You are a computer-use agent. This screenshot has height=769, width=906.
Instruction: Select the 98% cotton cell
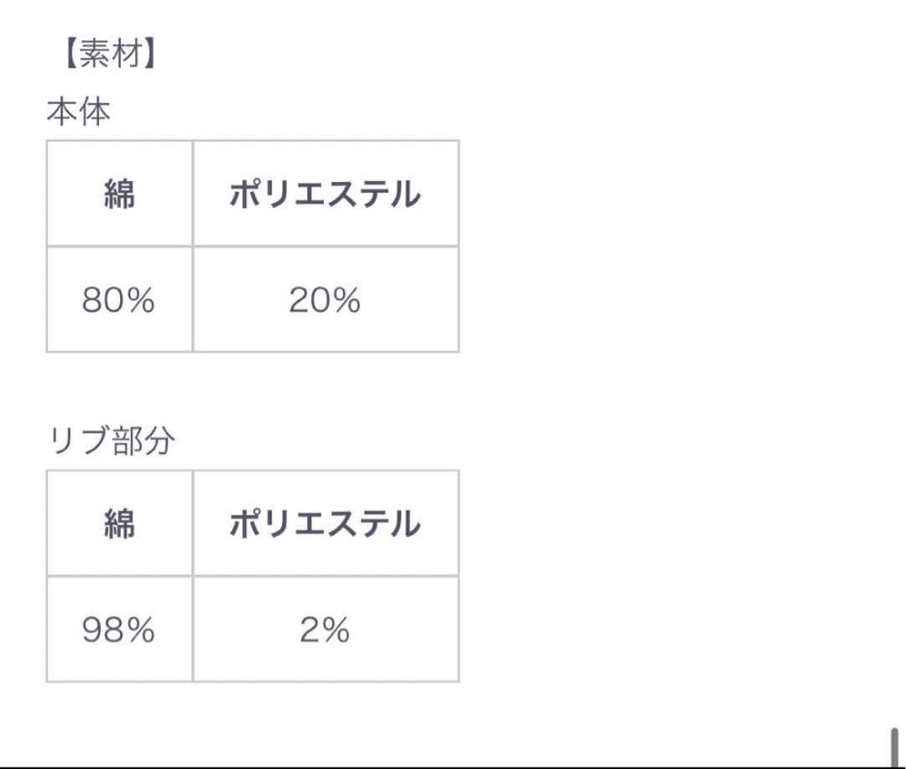pyautogui.click(x=118, y=630)
